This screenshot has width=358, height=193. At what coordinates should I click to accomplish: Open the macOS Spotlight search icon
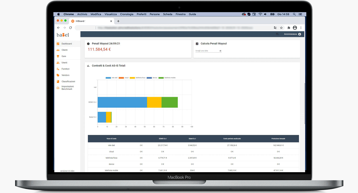tap(294, 14)
